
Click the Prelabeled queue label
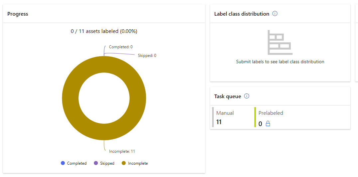271,113
